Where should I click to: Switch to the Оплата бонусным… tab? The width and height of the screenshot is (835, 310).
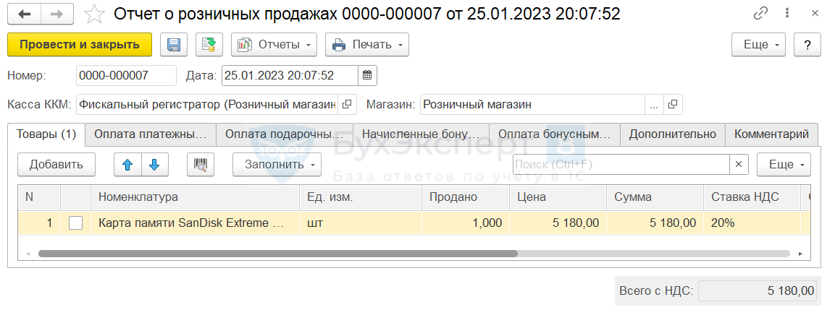[x=554, y=134]
